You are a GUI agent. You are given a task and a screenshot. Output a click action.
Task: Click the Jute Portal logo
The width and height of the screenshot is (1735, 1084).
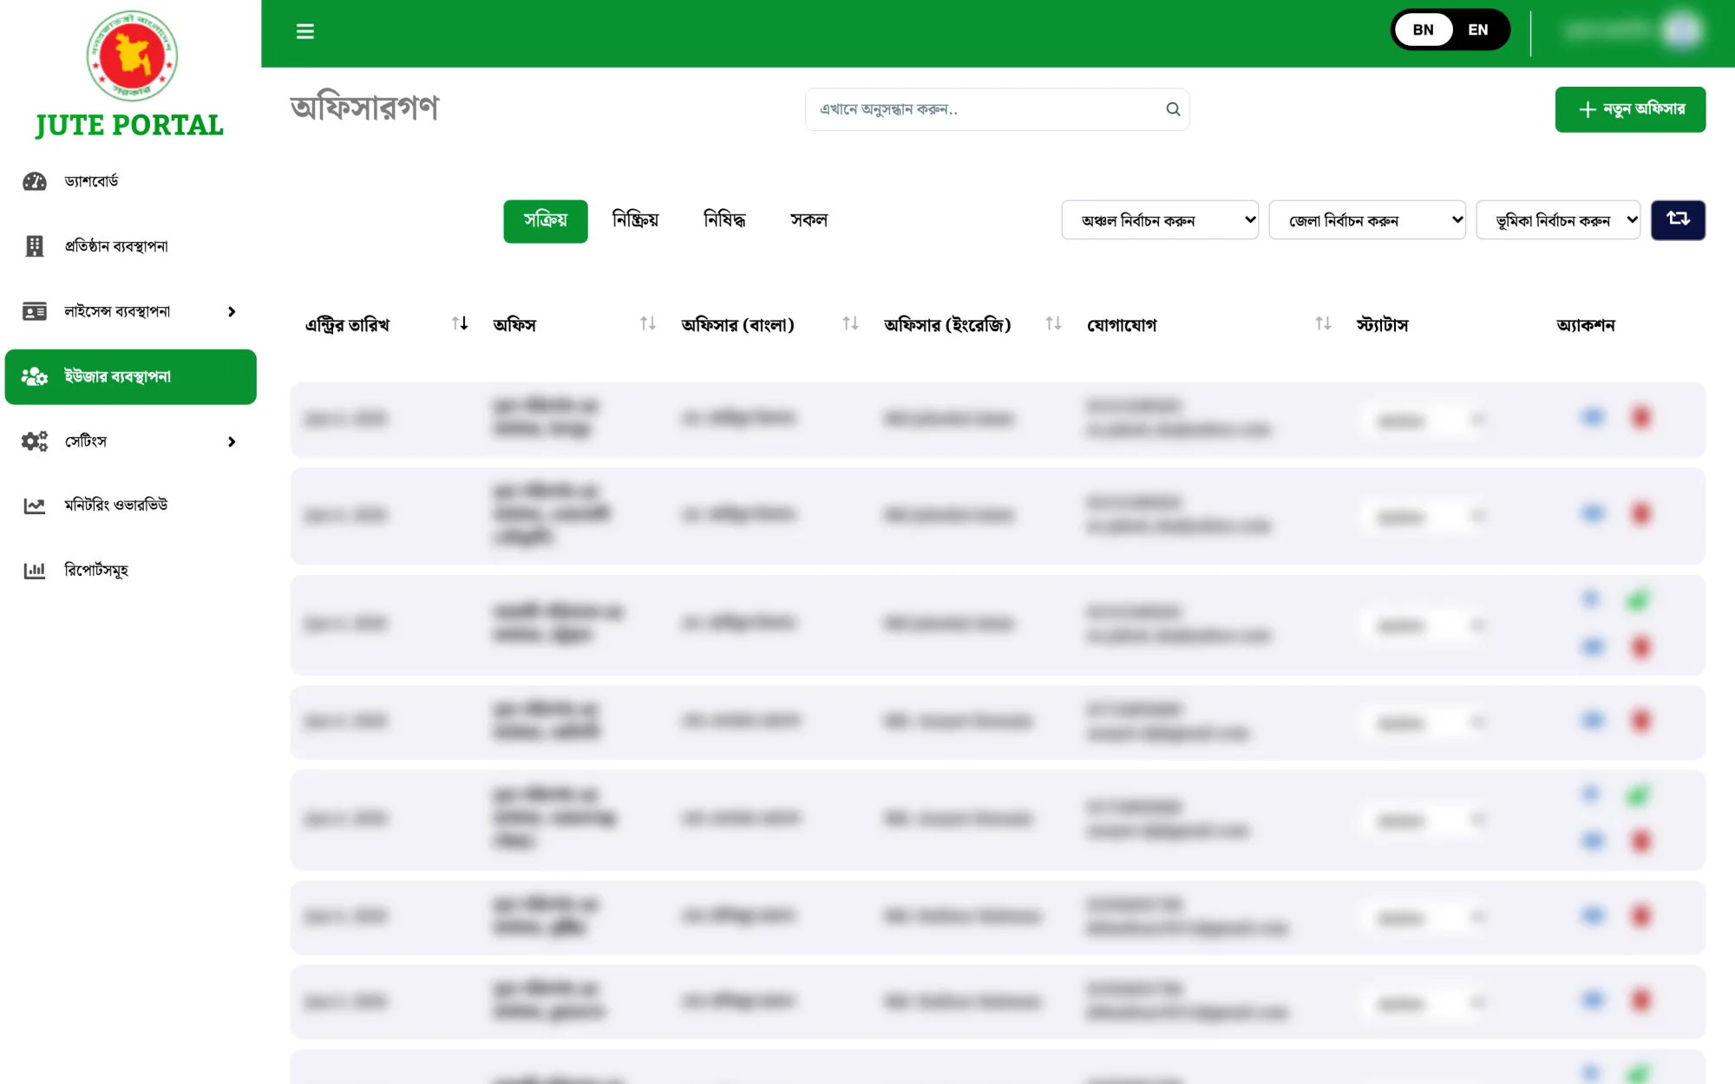point(131,75)
